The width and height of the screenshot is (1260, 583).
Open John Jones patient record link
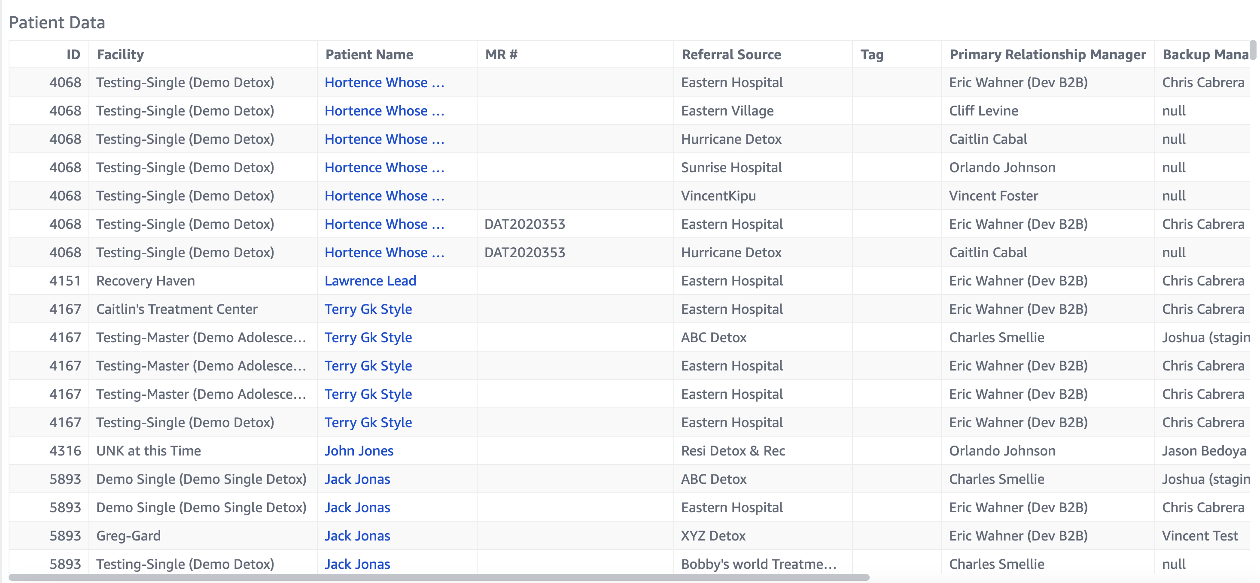359,450
